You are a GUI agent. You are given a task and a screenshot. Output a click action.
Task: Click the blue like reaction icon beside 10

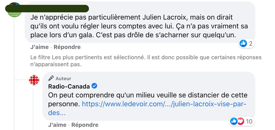(233, 121)
